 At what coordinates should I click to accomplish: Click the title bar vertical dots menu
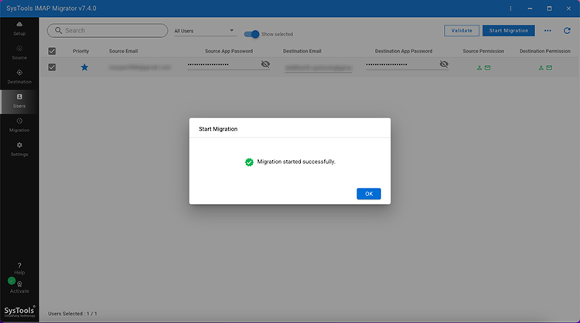(x=510, y=8)
